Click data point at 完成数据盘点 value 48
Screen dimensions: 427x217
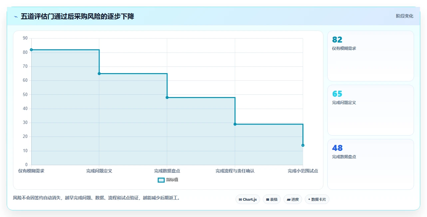coord(167,97)
